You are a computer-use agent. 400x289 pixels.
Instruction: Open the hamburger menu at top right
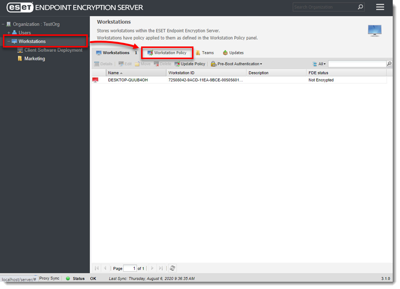380,7
